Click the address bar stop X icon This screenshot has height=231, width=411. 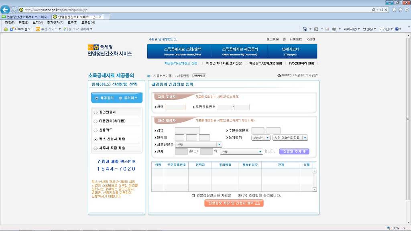click(386, 10)
